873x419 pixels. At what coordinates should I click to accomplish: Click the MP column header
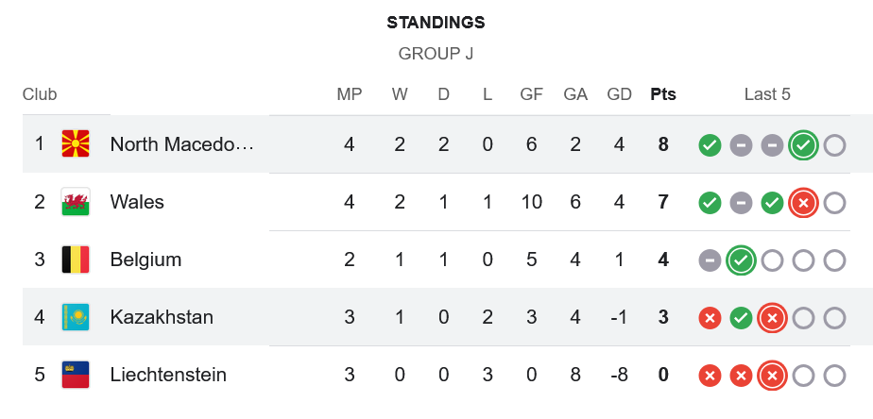pos(350,94)
